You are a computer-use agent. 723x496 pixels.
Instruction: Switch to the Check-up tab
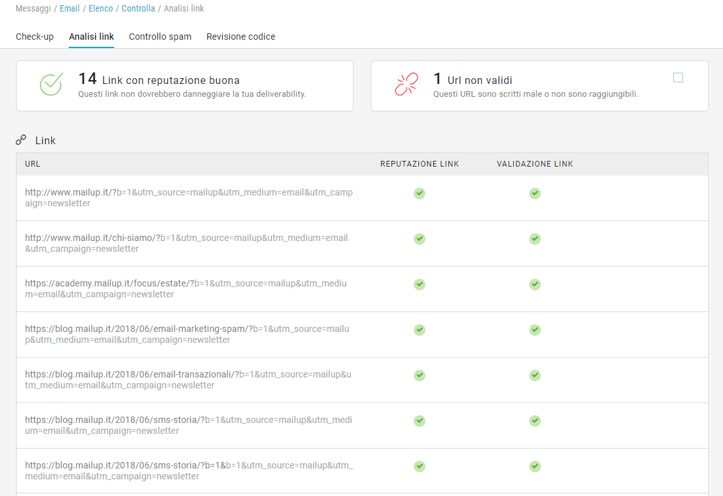pyautogui.click(x=35, y=37)
